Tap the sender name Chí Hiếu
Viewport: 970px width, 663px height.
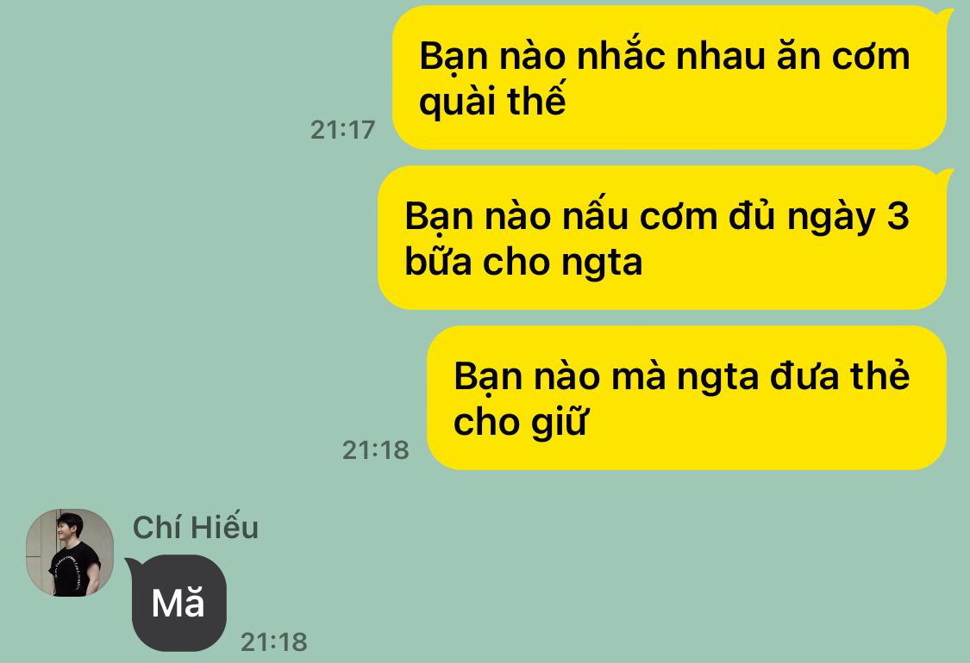(x=196, y=527)
